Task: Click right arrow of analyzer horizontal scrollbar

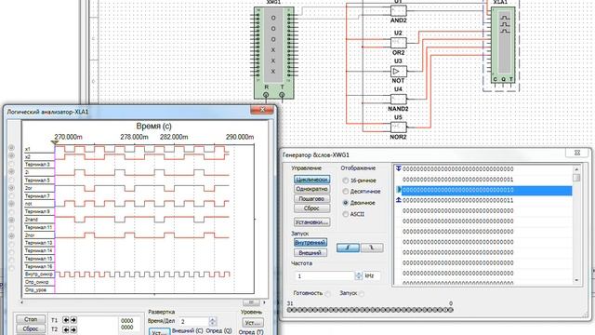Action: click(x=264, y=302)
